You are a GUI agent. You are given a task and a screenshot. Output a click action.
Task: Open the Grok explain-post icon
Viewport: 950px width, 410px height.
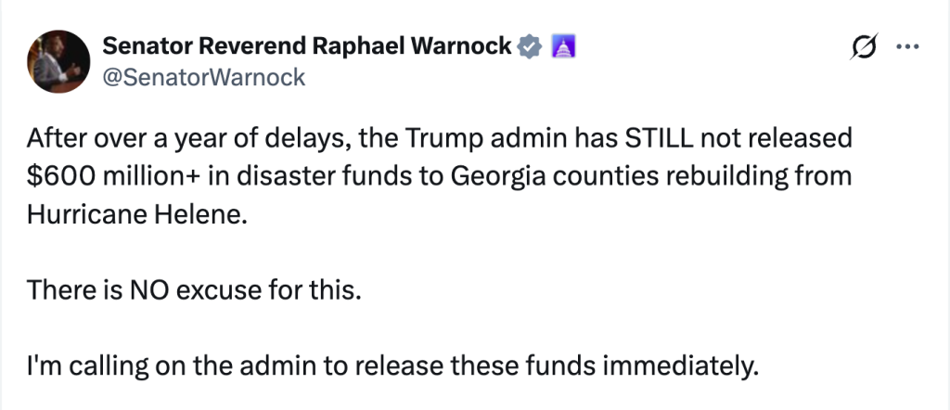tap(862, 47)
